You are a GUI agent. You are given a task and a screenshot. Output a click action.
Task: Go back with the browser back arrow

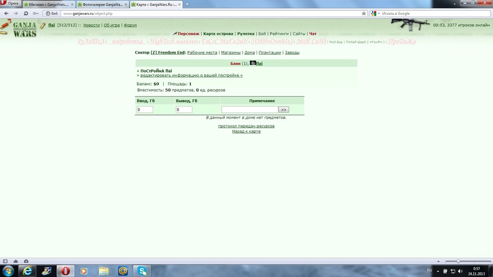(6, 13)
